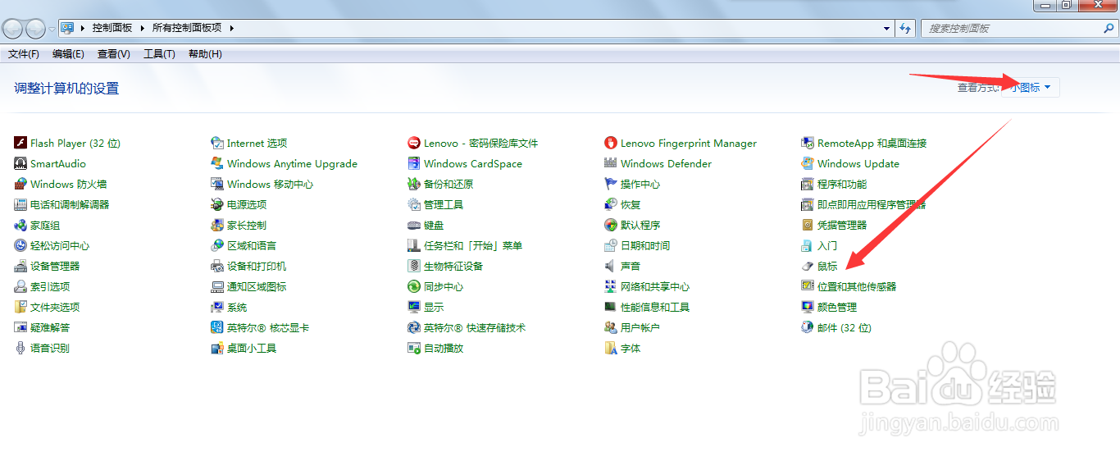The width and height of the screenshot is (1120, 461).
Task: Click the 语音识别 microphone icon
Action: point(21,348)
